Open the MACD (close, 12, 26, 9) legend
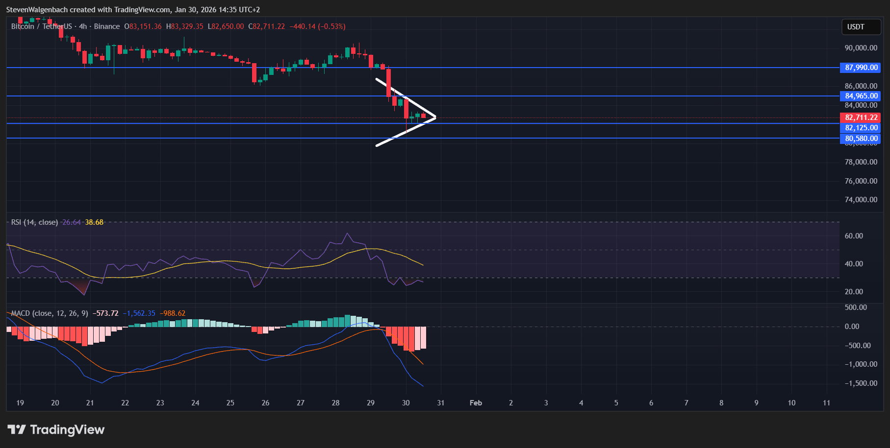Screen dimensions: 890x448 [50, 313]
